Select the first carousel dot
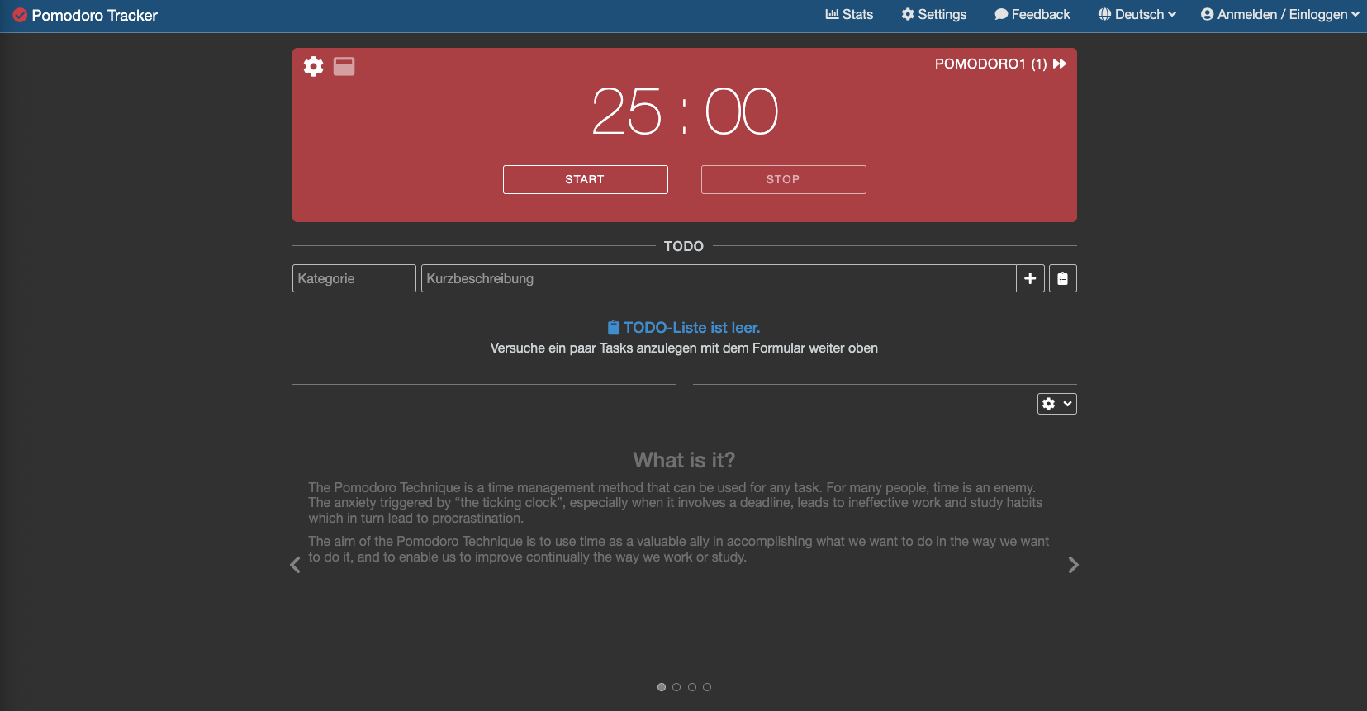 coord(662,687)
